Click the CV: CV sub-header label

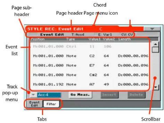(x=127, y=34)
